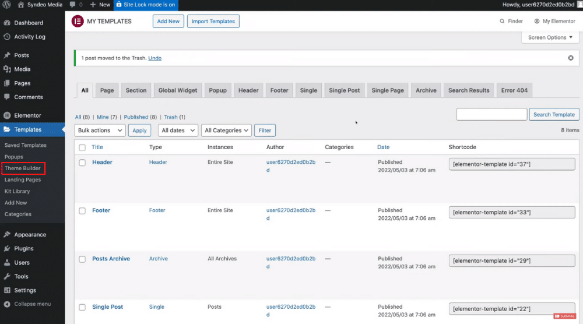The height and width of the screenshot is (324, 583).
Task: Check the Single Post template row
Action: tap(82, 308)
